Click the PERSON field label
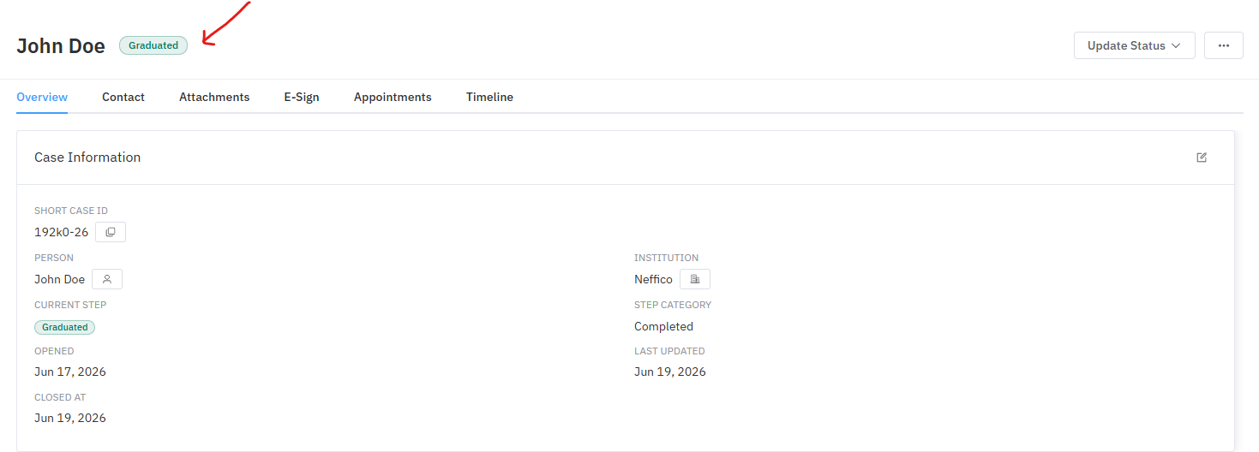Viewport: 1259px width, 452px height. (x=54, y=258)
